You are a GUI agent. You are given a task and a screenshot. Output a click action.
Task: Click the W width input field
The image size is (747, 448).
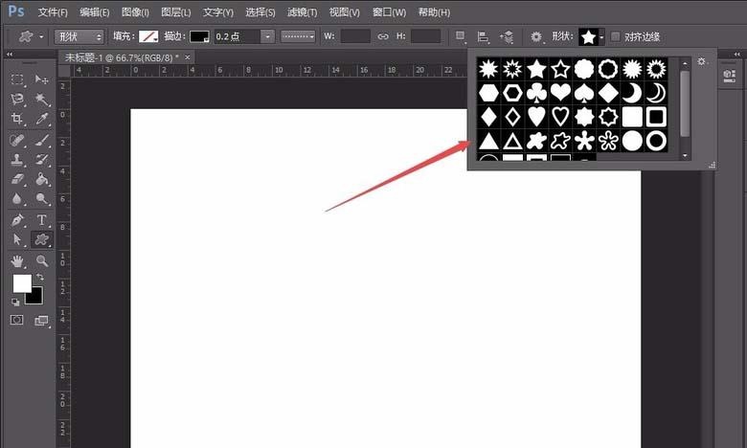(355, 36)
